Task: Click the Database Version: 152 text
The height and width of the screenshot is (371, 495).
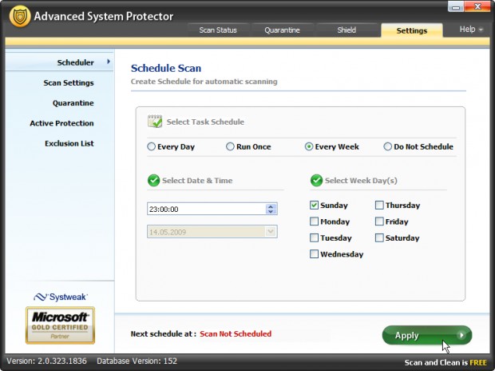Action: [137, 361]
